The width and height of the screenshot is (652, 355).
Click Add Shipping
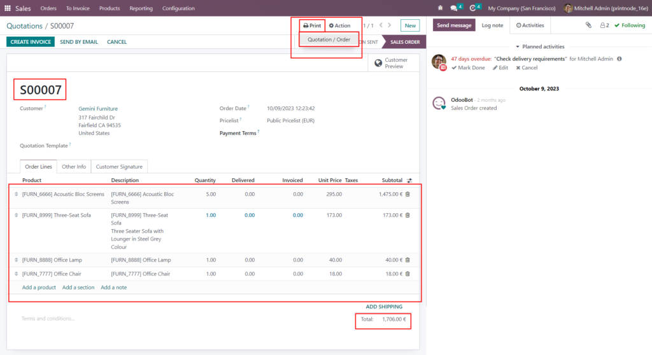[384, 307]
